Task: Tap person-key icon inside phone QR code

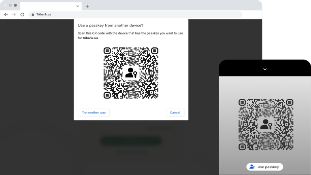Action: click(266, 124)
